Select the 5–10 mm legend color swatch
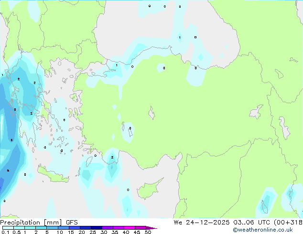The width and height of the screenshot is (303, 234). pyautogui.click(x=52, y=228)
